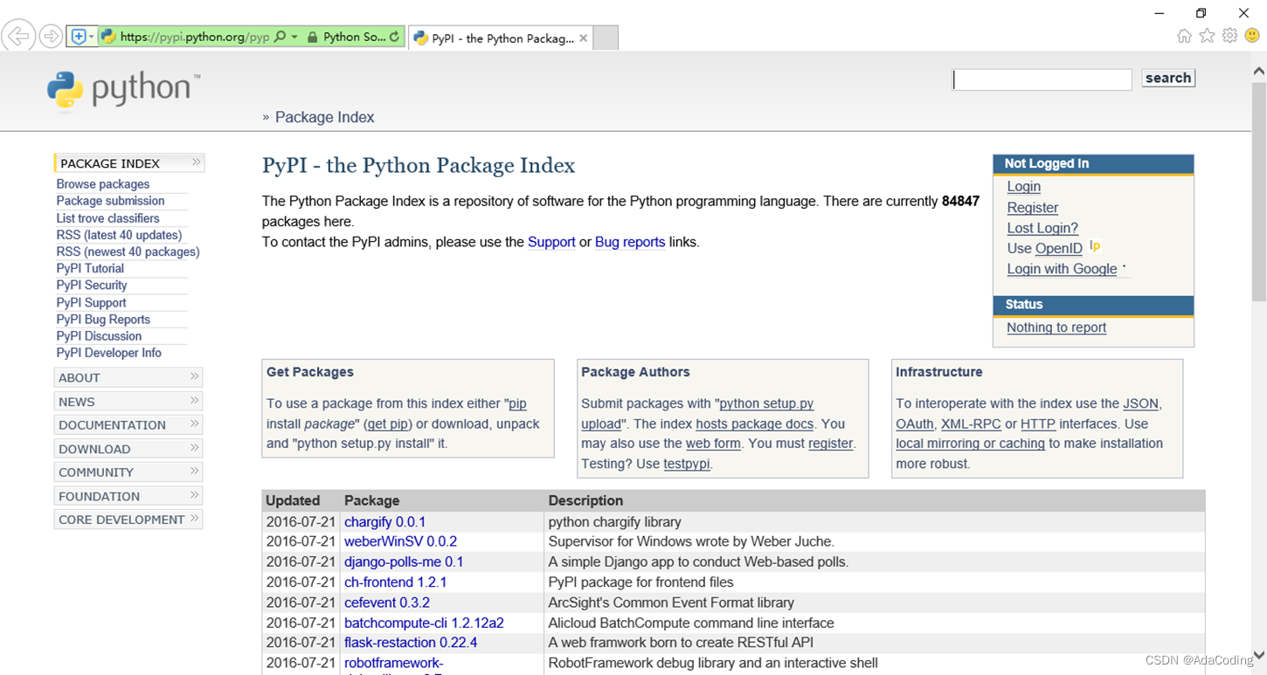Expand the PACKAGE INDEX menu
This screenshot has height=675, width=1267.
tap(129, 163)
